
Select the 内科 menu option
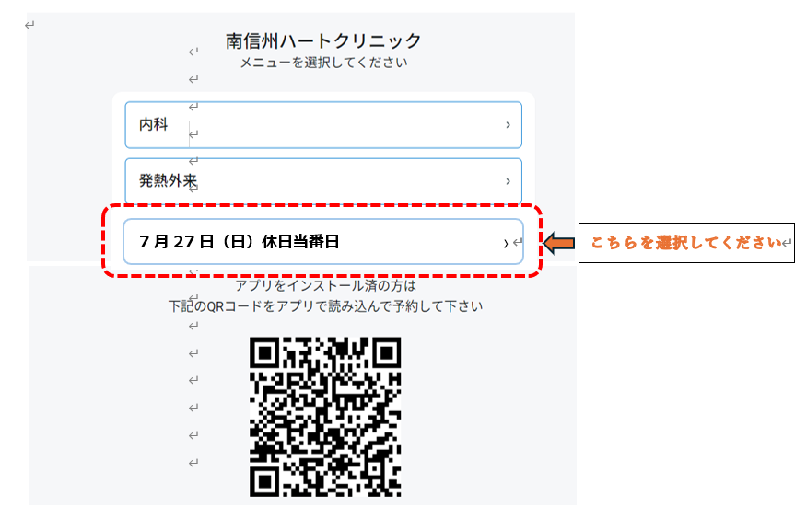coord(323,124)
